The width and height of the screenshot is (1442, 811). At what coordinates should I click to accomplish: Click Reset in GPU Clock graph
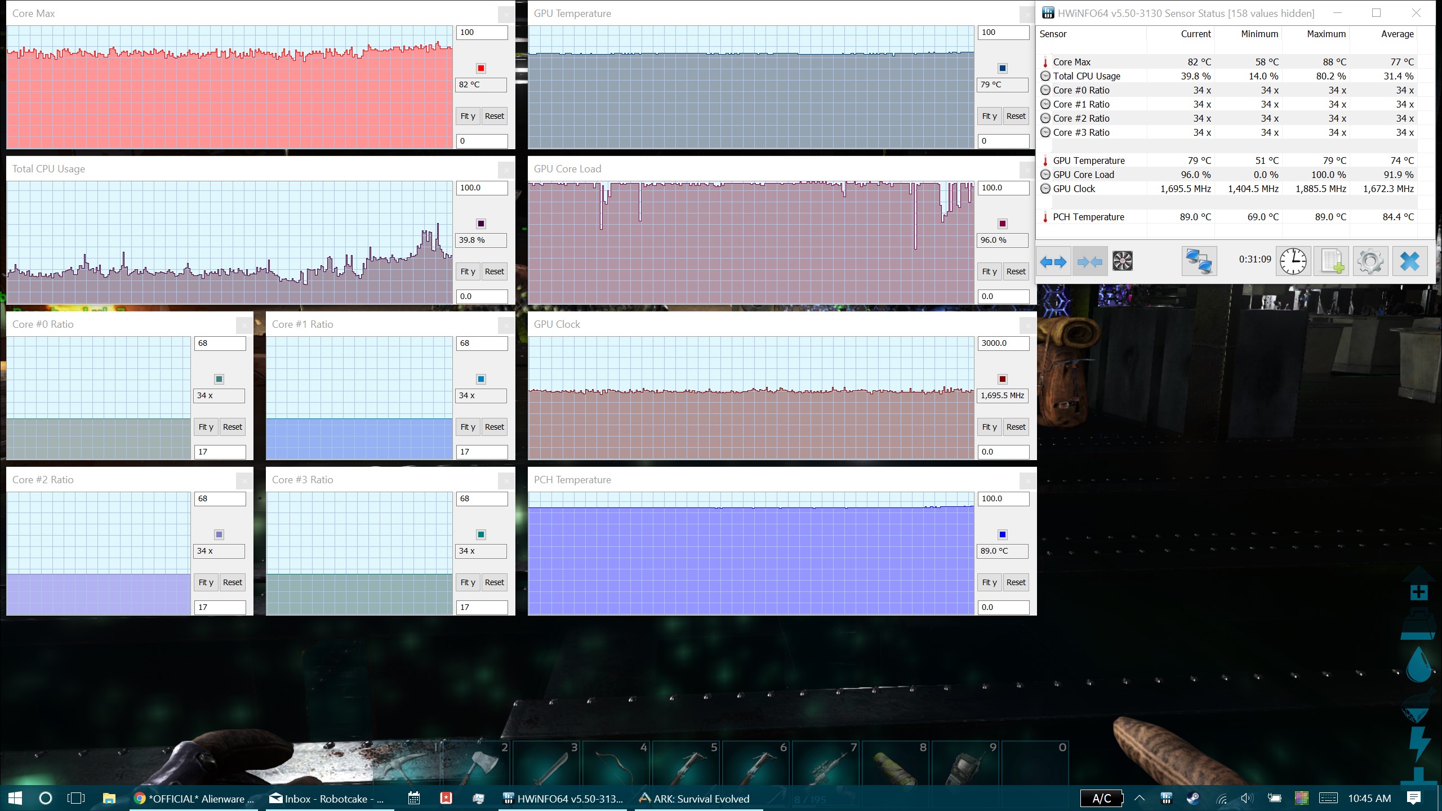point(1016,427)
